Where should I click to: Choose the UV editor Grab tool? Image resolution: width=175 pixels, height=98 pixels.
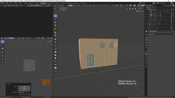[x=2, y=56]
